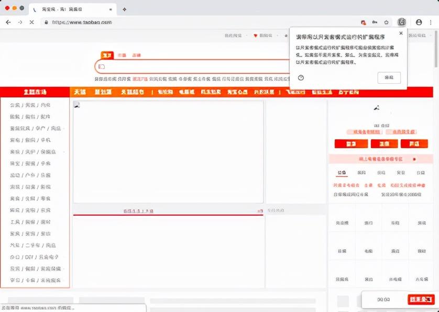Click the outlined button in the extension popup

[x=389, y=77]
